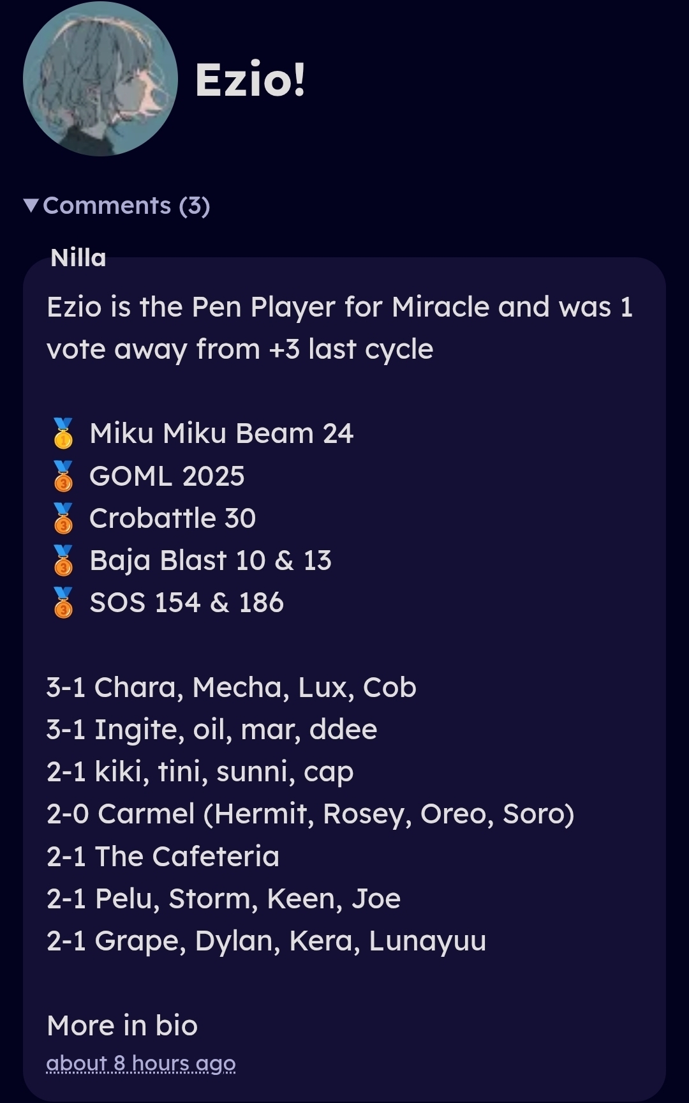Click the '3-1 Chara, Mecha, Lux, Cob' line
This screenshot has height=1103, width=689.
[x=231, y=687]
